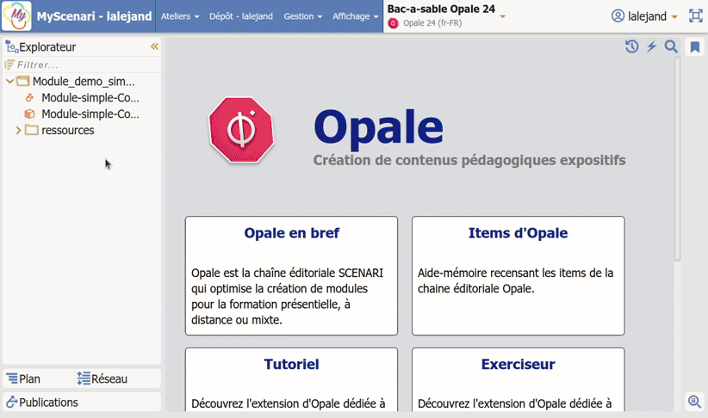
Task: Click the MyScenari logo icon
Action: coord(16,15)
